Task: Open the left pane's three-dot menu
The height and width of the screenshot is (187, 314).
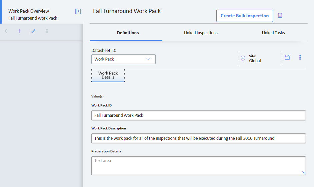Action: click(47, 31)
